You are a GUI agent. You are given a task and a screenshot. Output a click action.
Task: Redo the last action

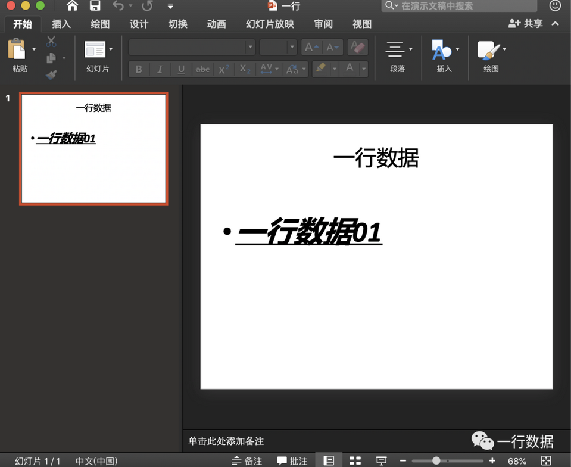pyautogui.click(x=147, y=5)
